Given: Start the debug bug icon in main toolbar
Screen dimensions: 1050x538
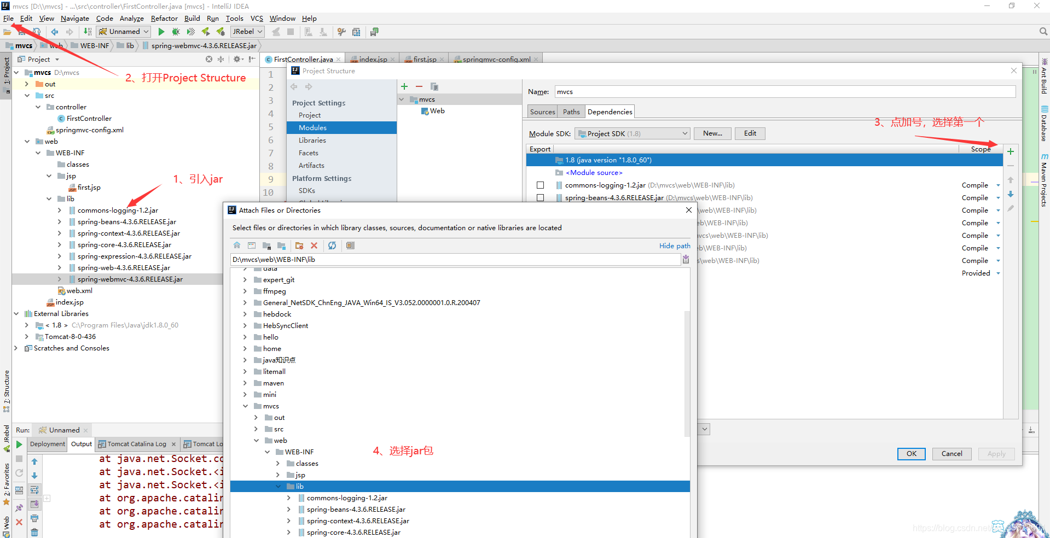Looking at the screenshot, I should click(x=176, y=32).
